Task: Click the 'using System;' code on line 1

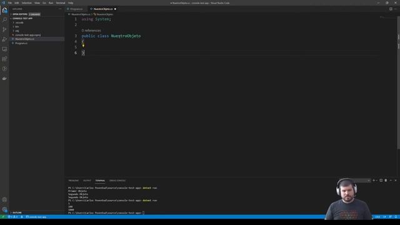Action: [x=96, y=19]
